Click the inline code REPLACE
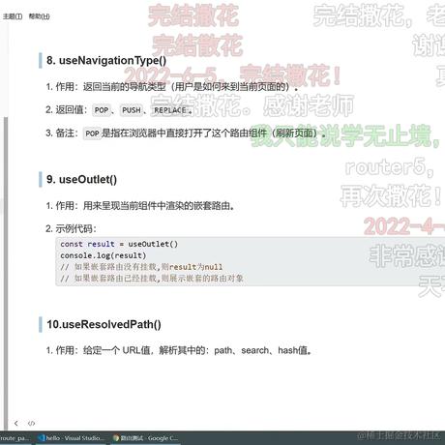Viewport: 445px width, 445px height. pos(170,110)
